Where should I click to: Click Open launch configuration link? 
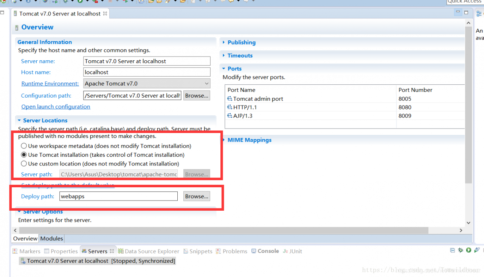56,107
